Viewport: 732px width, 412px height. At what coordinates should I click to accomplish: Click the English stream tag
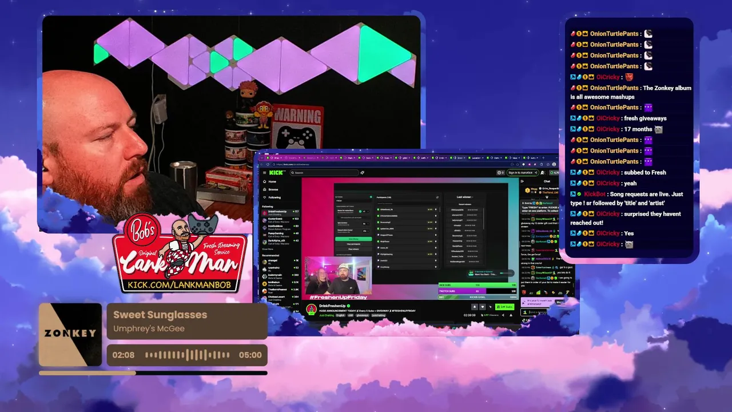(x=340, y=315)
